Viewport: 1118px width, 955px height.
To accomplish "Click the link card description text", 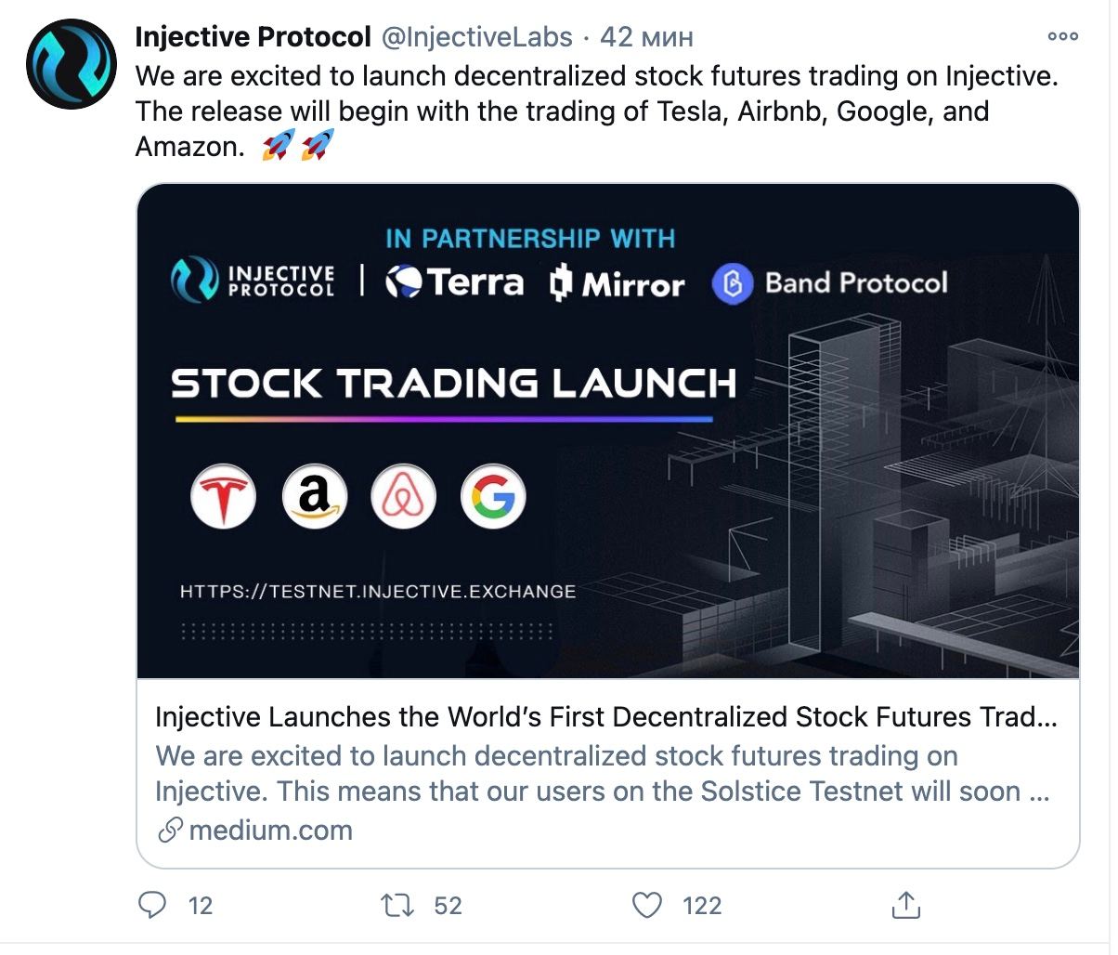I will pyautogui.click(x=602, y=774).
